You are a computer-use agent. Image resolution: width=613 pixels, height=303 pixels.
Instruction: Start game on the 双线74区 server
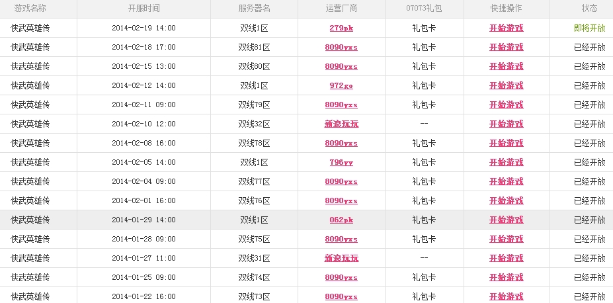[506, 278]
